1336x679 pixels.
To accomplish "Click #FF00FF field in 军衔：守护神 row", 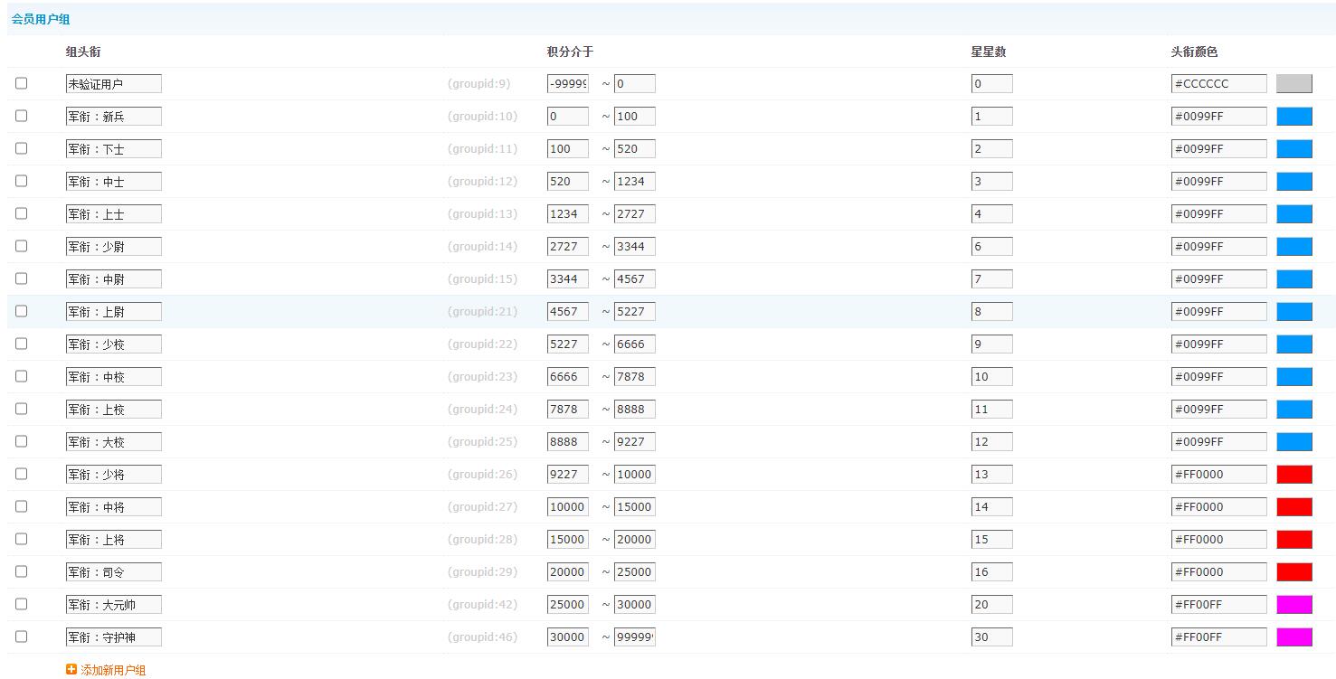I will point(1219,637).
